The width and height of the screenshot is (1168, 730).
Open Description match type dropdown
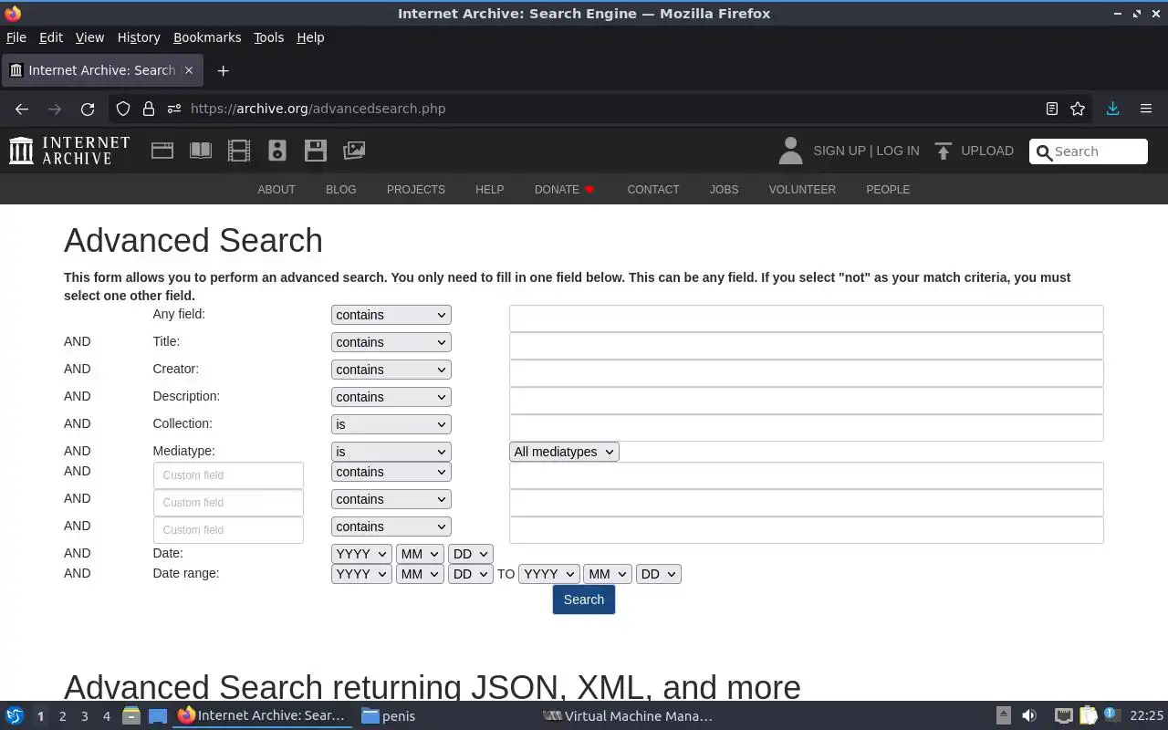point(391,397)
